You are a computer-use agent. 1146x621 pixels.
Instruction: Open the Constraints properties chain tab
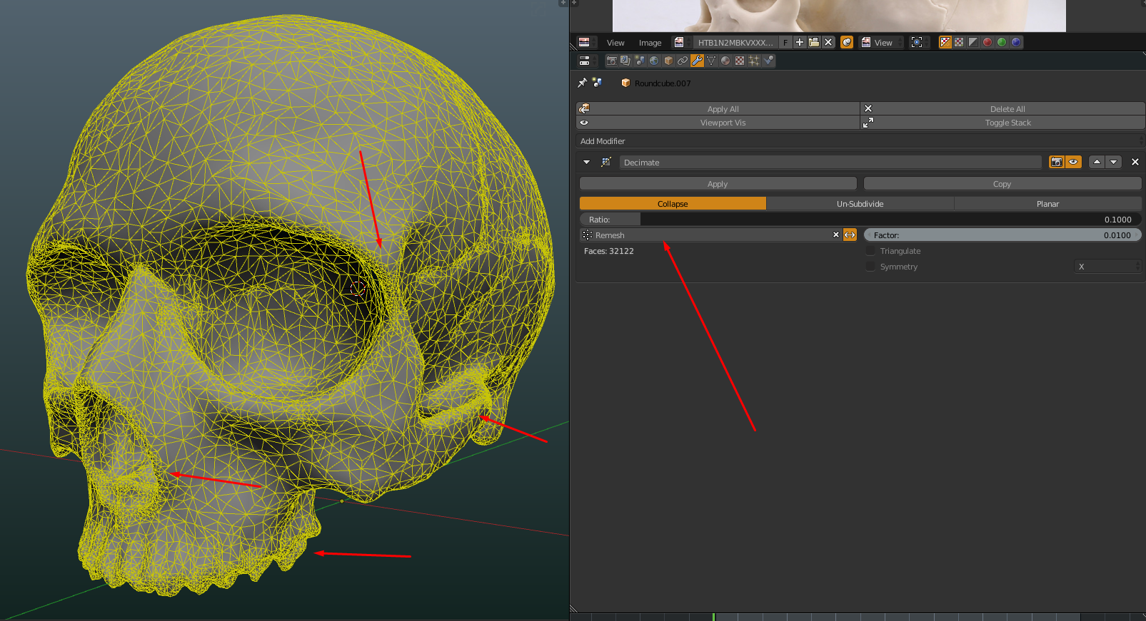(683, 61)
